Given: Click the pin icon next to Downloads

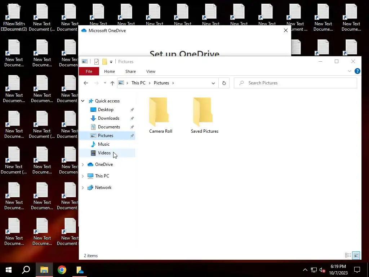Looking at the screenshot, I should (132, 118).
